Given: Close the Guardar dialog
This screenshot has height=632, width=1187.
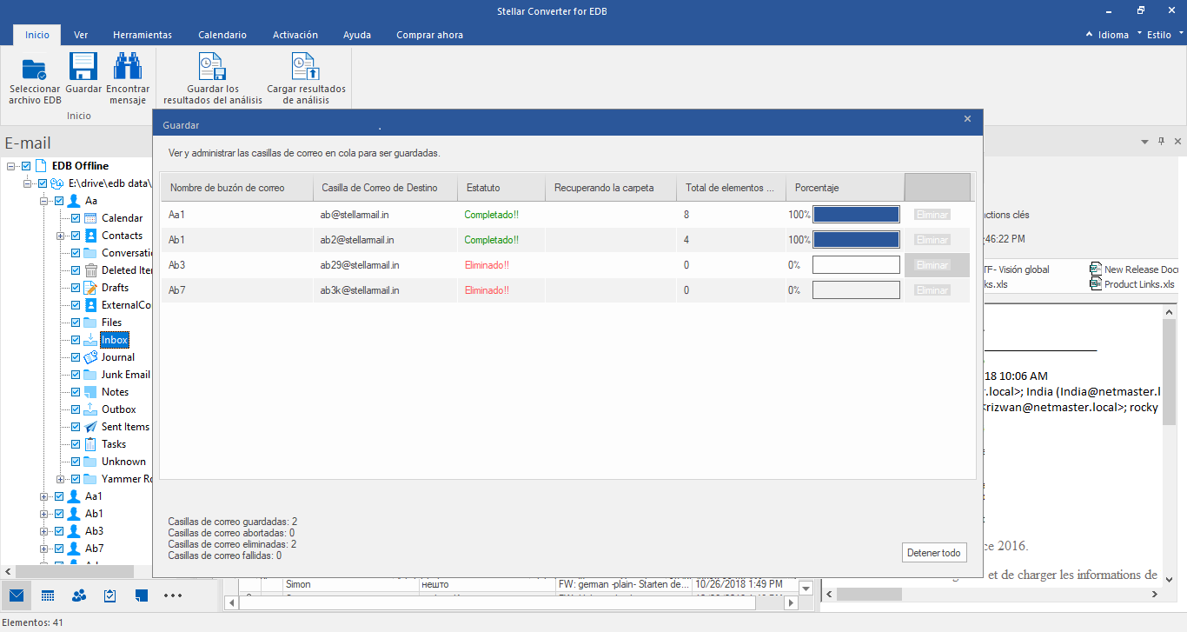Looking at the screenshot, I should pyautogui.click(x=967, y=119).
